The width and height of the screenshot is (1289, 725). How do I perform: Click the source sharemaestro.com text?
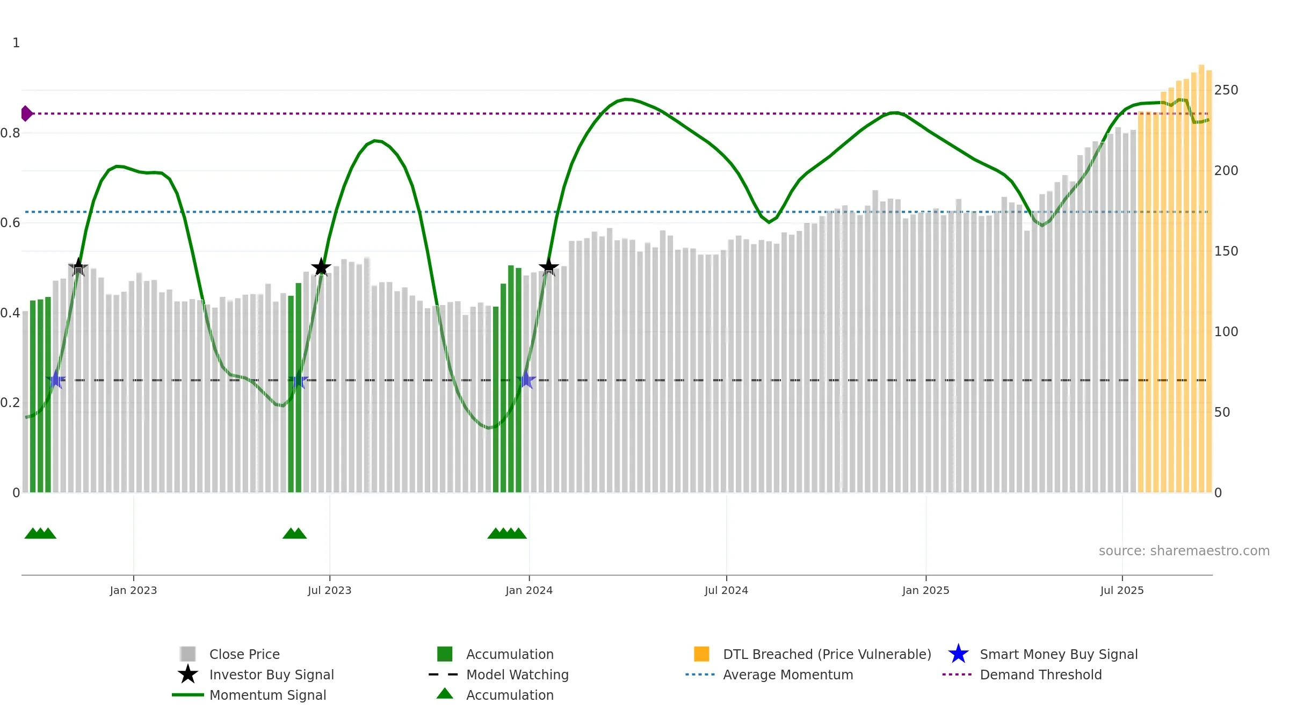[x=1184, y=551]
